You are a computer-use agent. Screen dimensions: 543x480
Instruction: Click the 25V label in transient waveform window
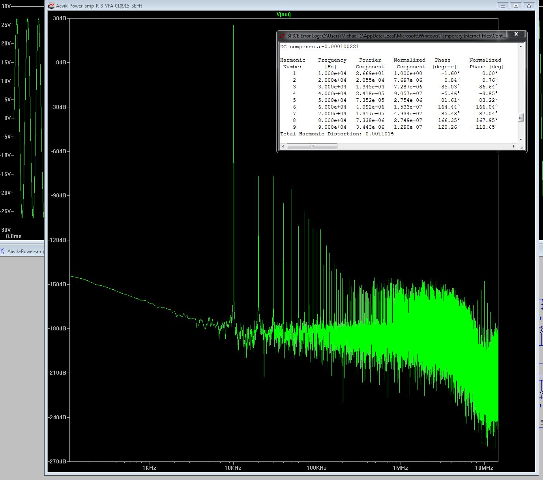[x=6, y=25]
